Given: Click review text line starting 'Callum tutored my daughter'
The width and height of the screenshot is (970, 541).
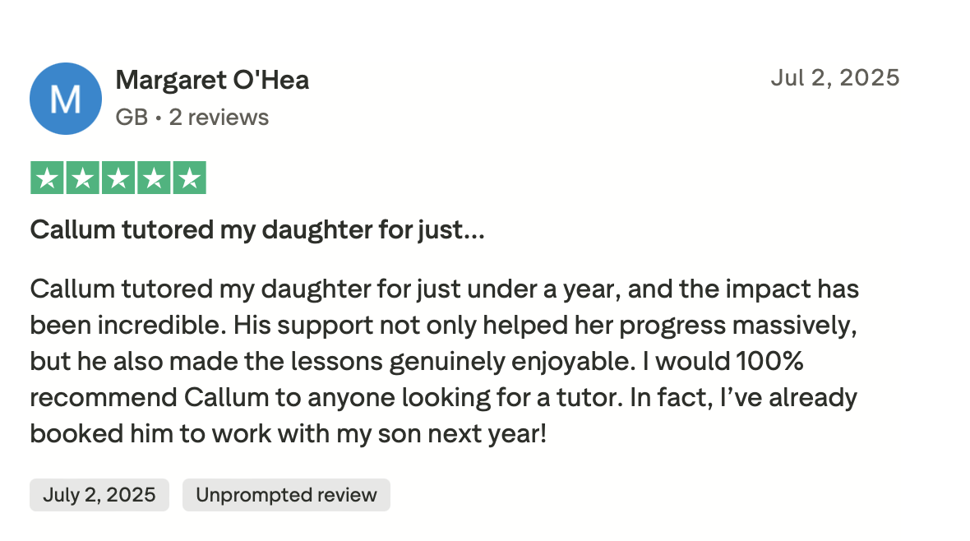Looking at the screenshot, I should [444, 289].
